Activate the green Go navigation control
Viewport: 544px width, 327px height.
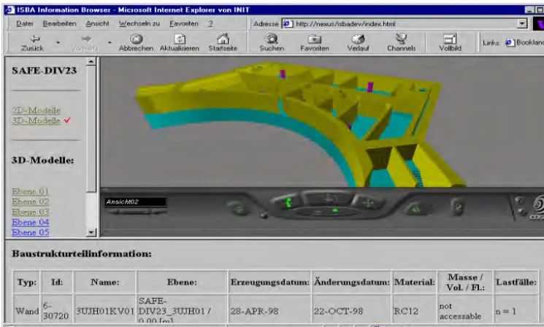(x=288, y=201)
